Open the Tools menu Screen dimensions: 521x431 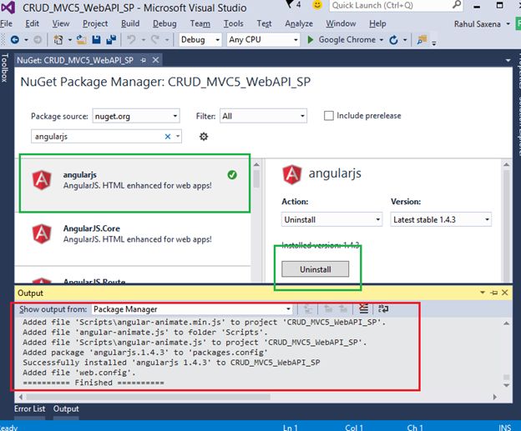[233, 23]
